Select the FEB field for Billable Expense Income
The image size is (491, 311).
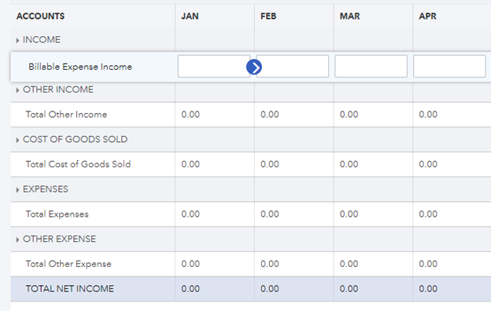(293, 66)
